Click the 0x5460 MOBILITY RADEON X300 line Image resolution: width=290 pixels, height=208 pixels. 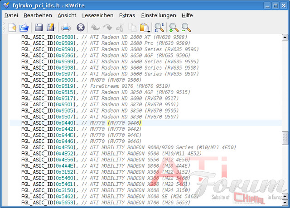tap(106, 178)
